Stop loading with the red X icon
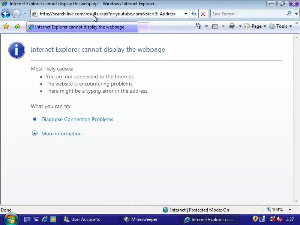Viewport: 300px width, 225px height. coord(203,14)
